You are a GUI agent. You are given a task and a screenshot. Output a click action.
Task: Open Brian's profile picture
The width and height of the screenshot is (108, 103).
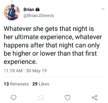12,12
